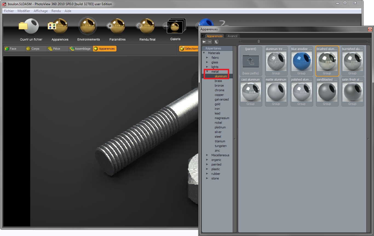Click the Sélectionner button
This screenshot has width=374, height=236.
point(189,49)
